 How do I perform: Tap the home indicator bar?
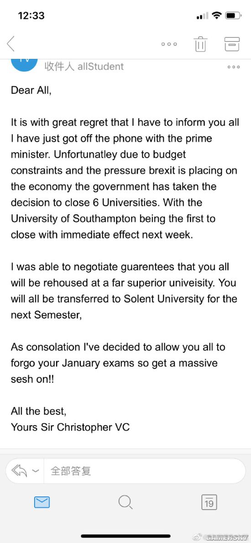[125, 536]
